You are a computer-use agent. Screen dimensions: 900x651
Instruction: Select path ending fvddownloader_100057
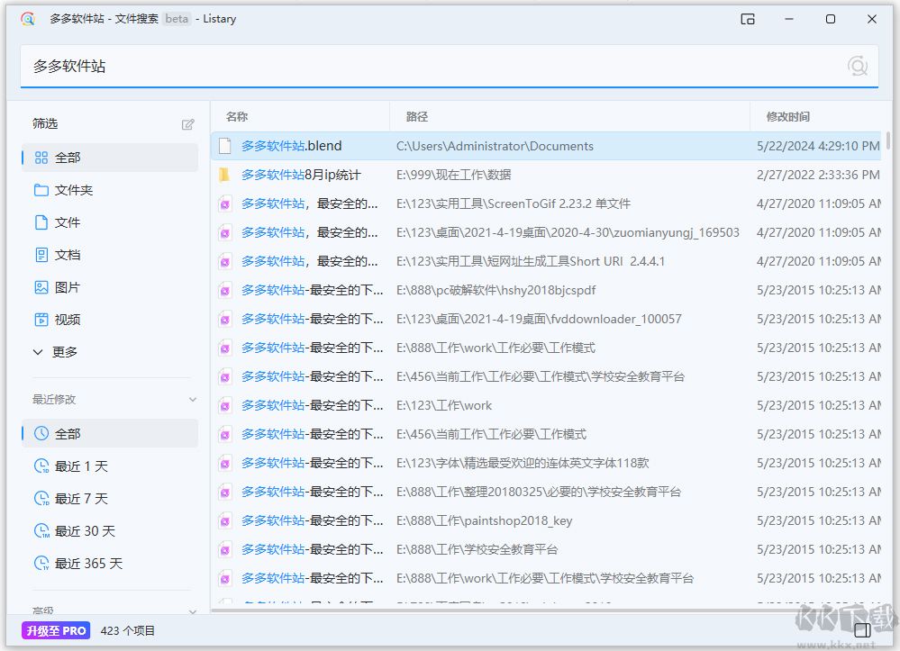tap(539, 319)
